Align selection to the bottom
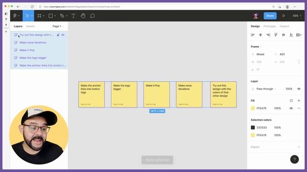307x172 pixels. [291, 35]
